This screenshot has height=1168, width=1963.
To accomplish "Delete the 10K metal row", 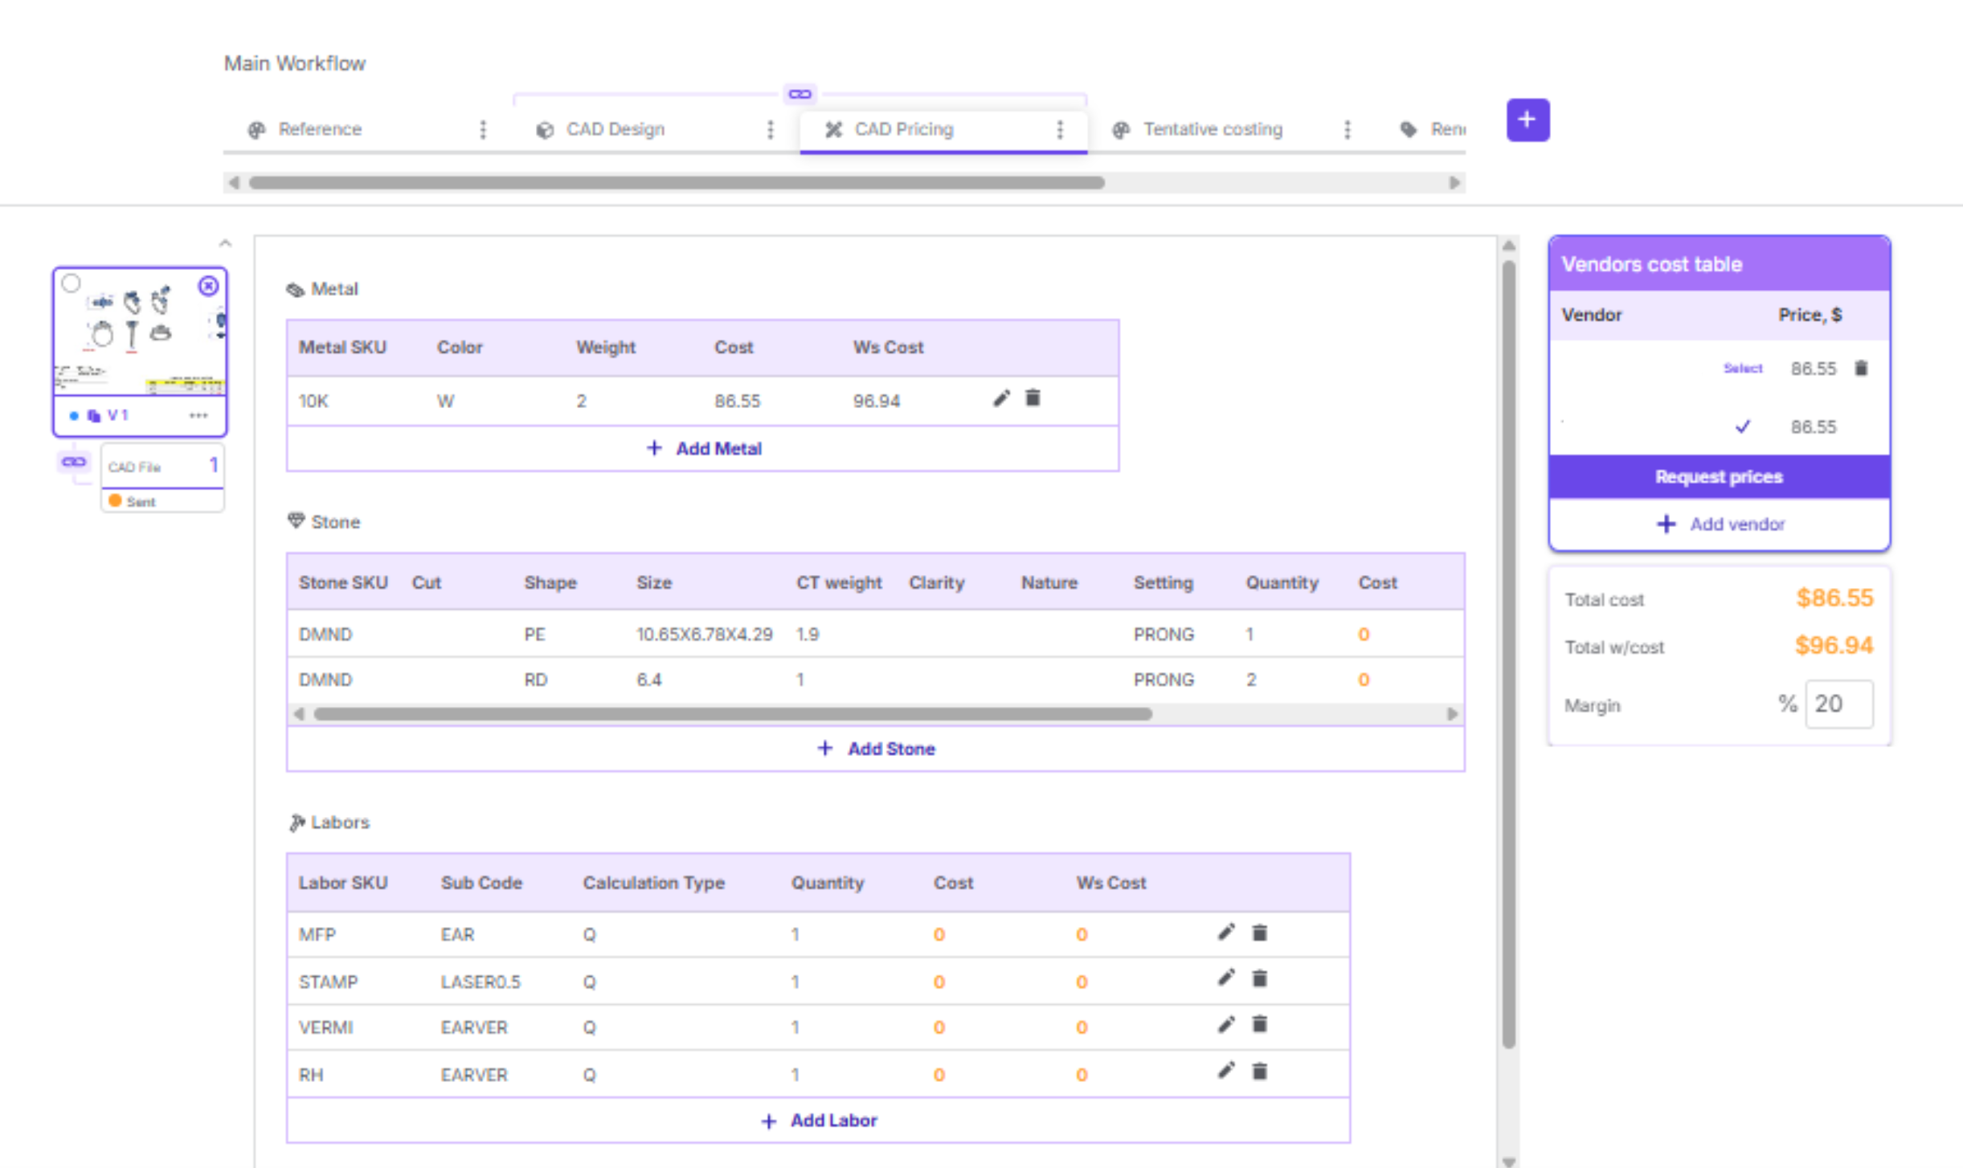I will tap(1033, 398).
